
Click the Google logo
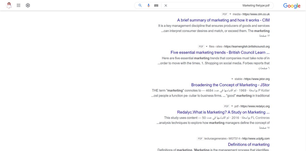pyautogui.click(x=292, y=6)
